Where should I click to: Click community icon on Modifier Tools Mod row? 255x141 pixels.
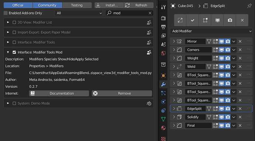tap(149, 52)
